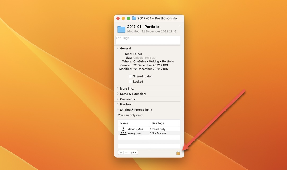Enable the Shared folder checkbox
The width and height of the screenshot is (287, 170).
point(130,76)
